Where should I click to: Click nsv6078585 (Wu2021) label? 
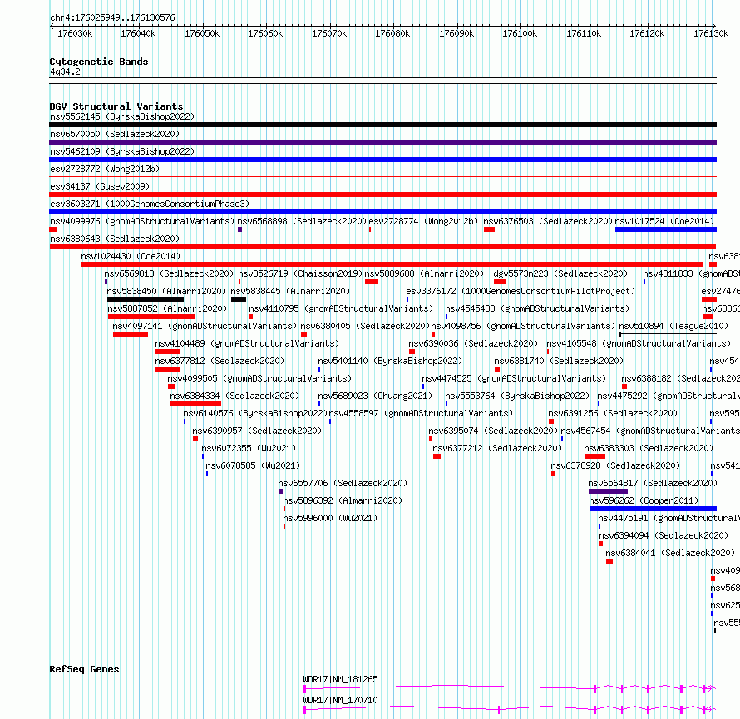pyautogui.click(x=253, y=465)
